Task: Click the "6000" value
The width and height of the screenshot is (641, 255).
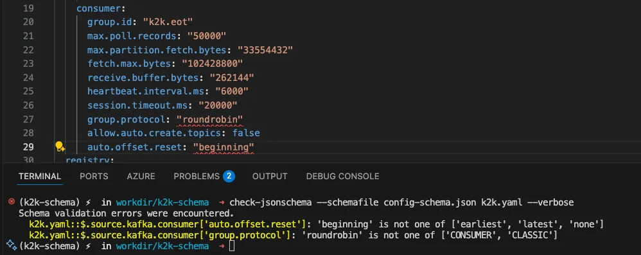Action: 231,91
